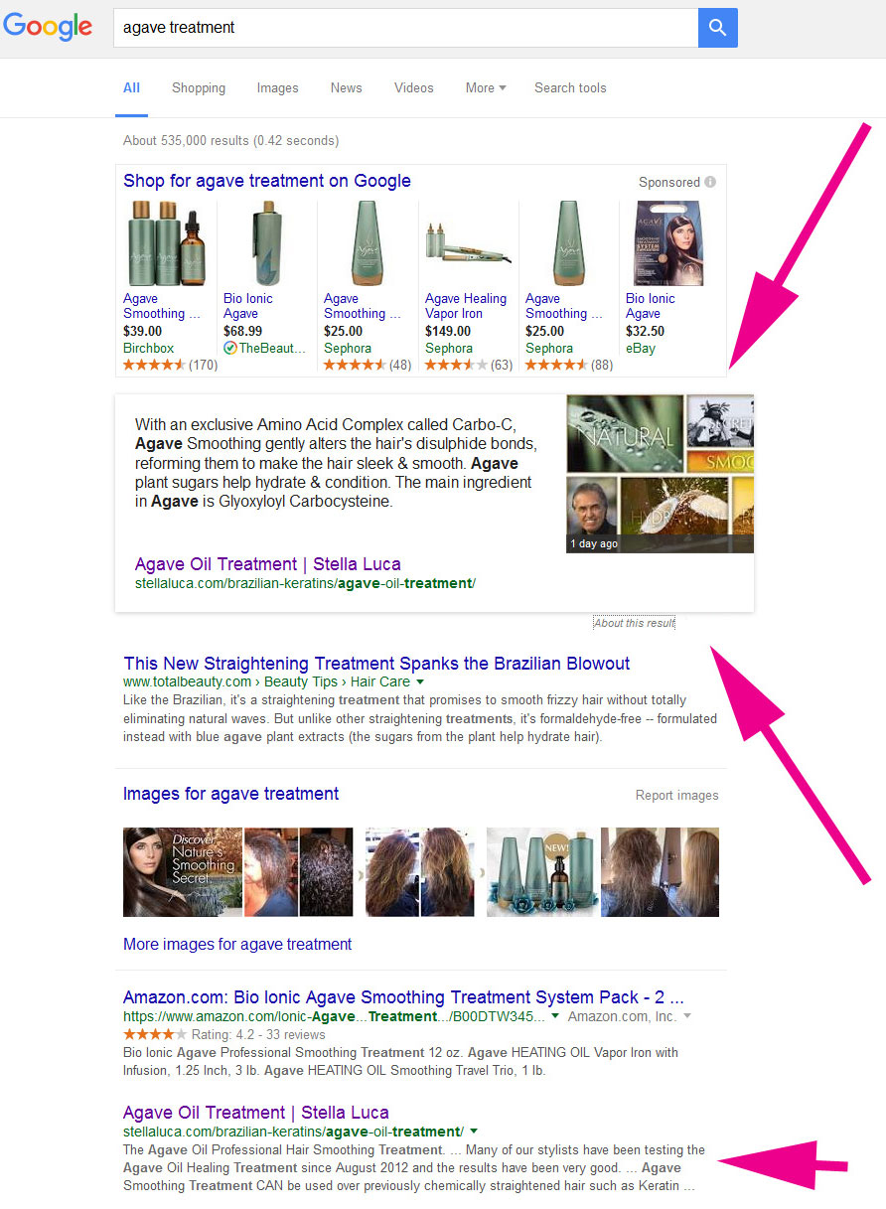Click the featured snippet image collage

point(660,474)
